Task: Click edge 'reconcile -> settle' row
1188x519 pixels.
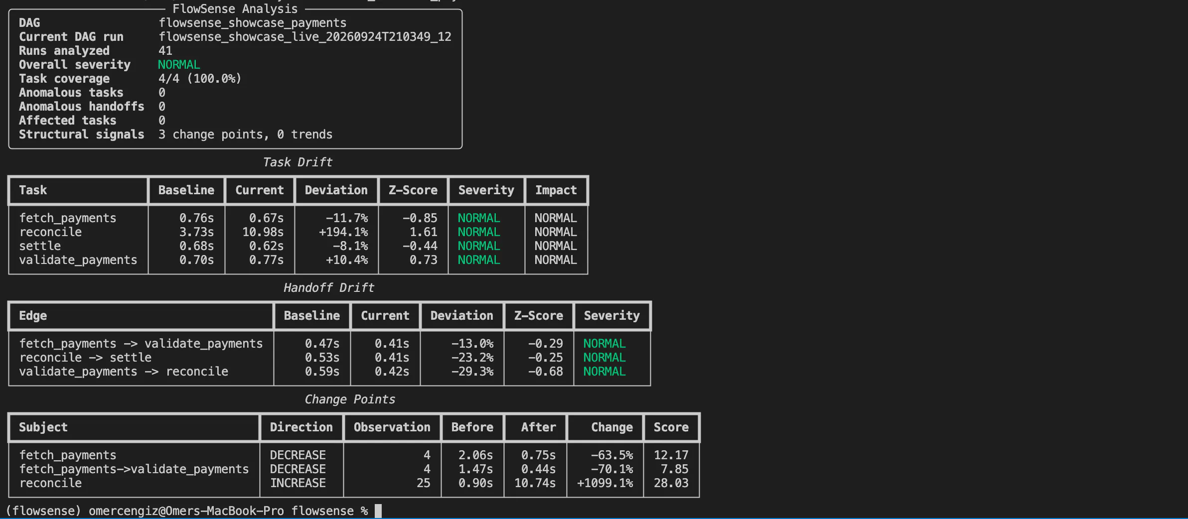Action: [x=329, y=358]
